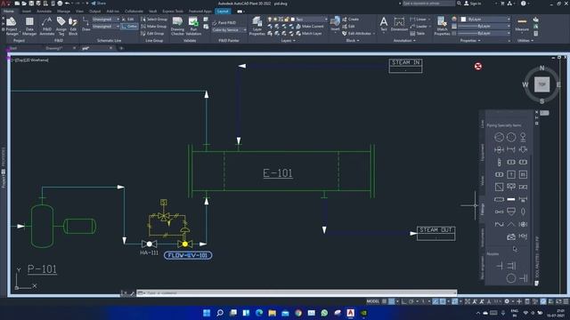The height and width of the screenshot is (320, 570).
Task: Open first Unassigned schematic line dropdown
Action: [x=105, y=20]
